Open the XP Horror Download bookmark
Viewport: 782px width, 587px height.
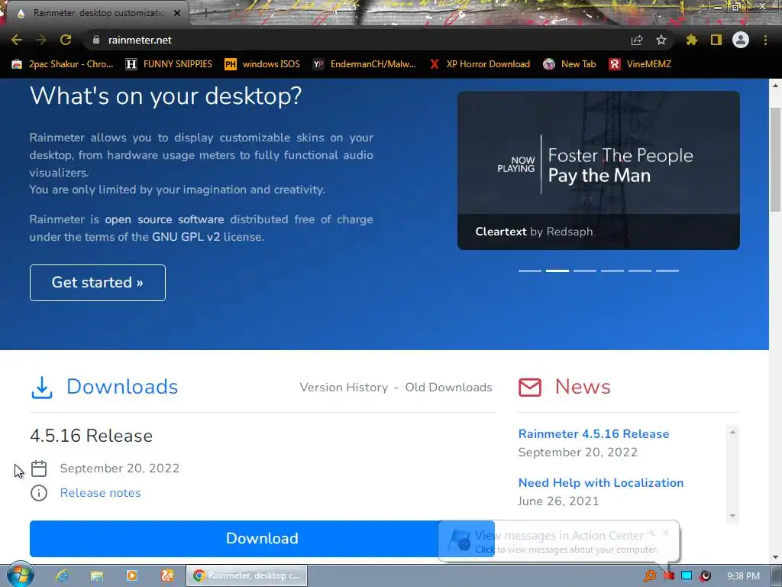pos(480,64)
